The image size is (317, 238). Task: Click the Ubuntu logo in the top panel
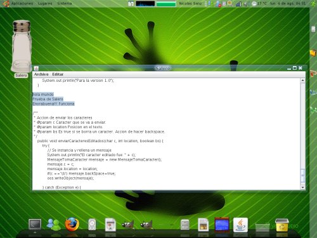click(x=6, y=3)
